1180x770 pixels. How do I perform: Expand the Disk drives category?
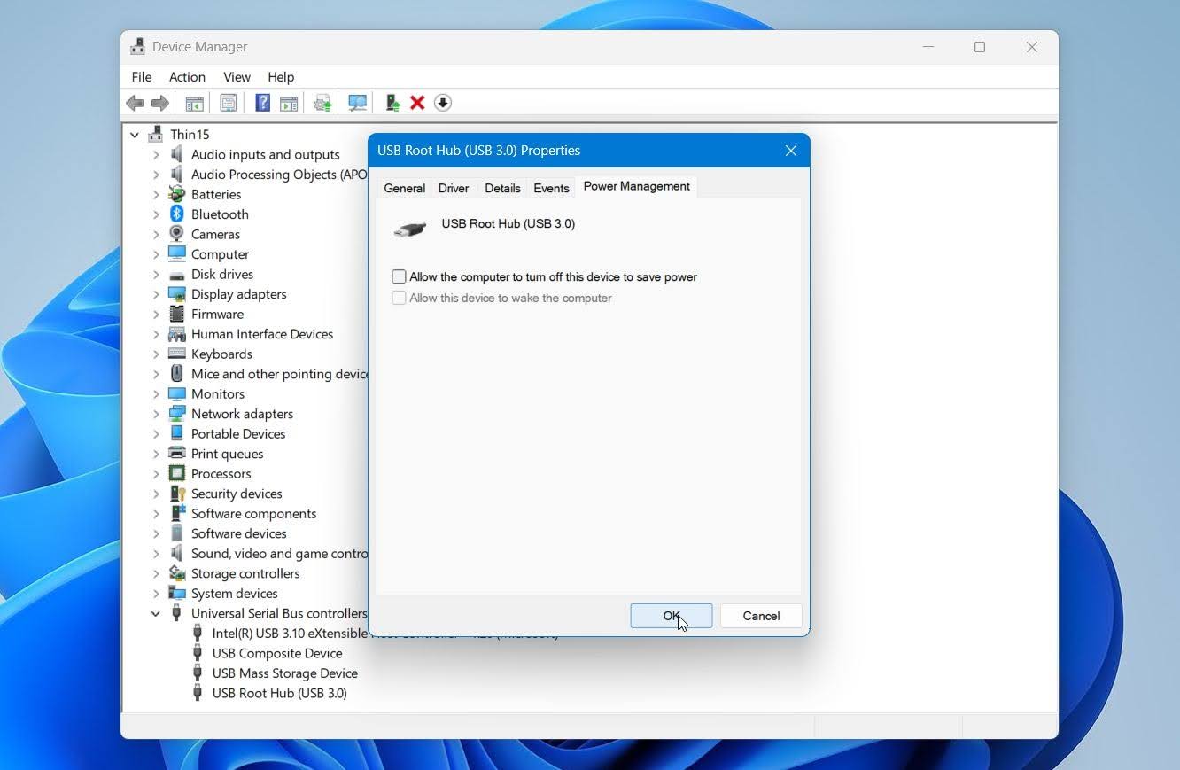click(x=156, y=274)
